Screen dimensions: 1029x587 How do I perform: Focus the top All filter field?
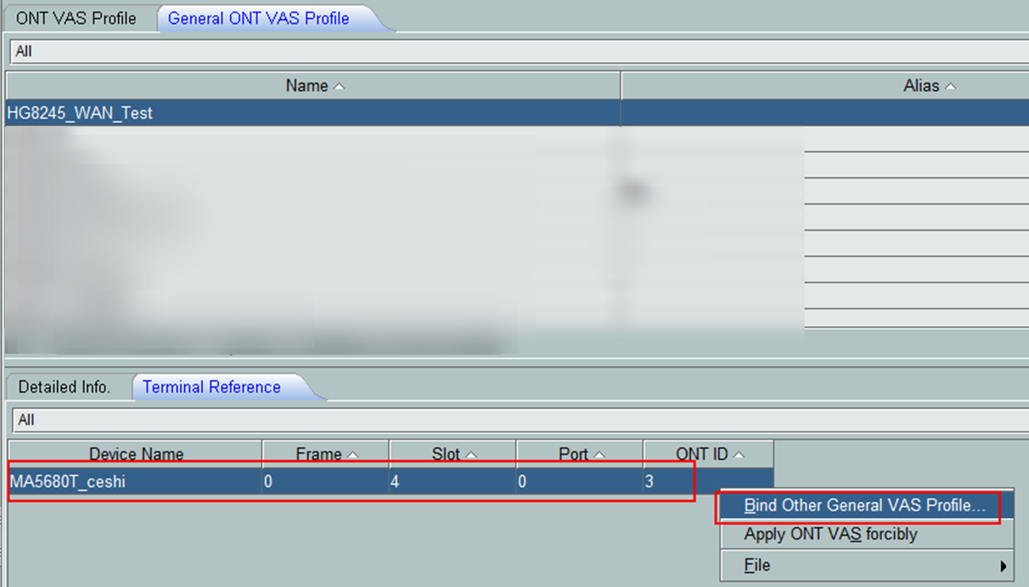tap(516, 52)
